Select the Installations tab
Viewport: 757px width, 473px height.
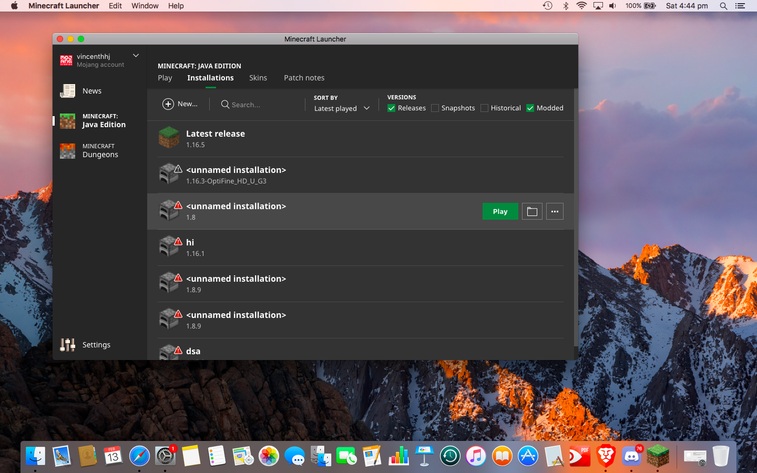[x=210, y=78]
